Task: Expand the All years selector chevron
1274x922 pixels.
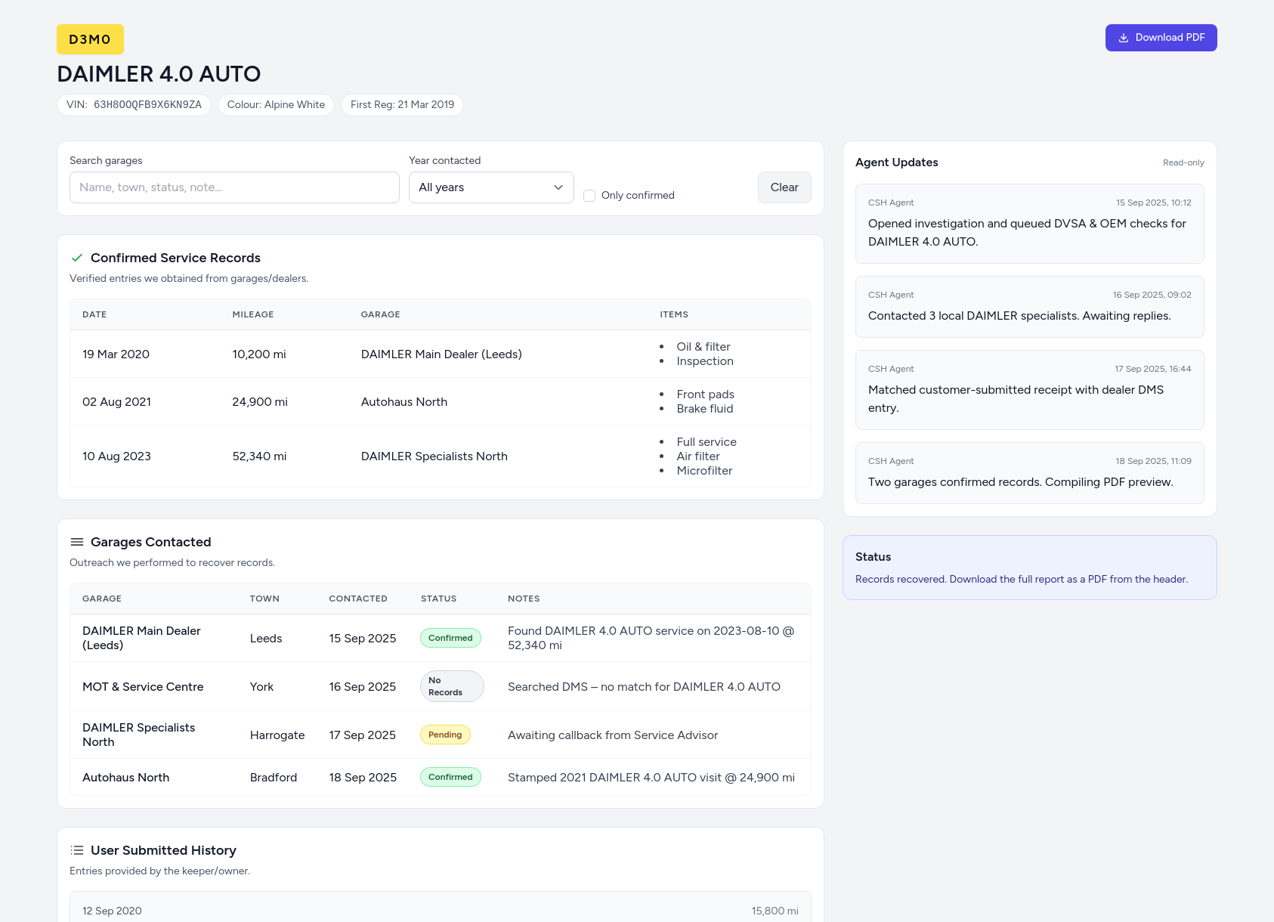Action: coord(558,187)
